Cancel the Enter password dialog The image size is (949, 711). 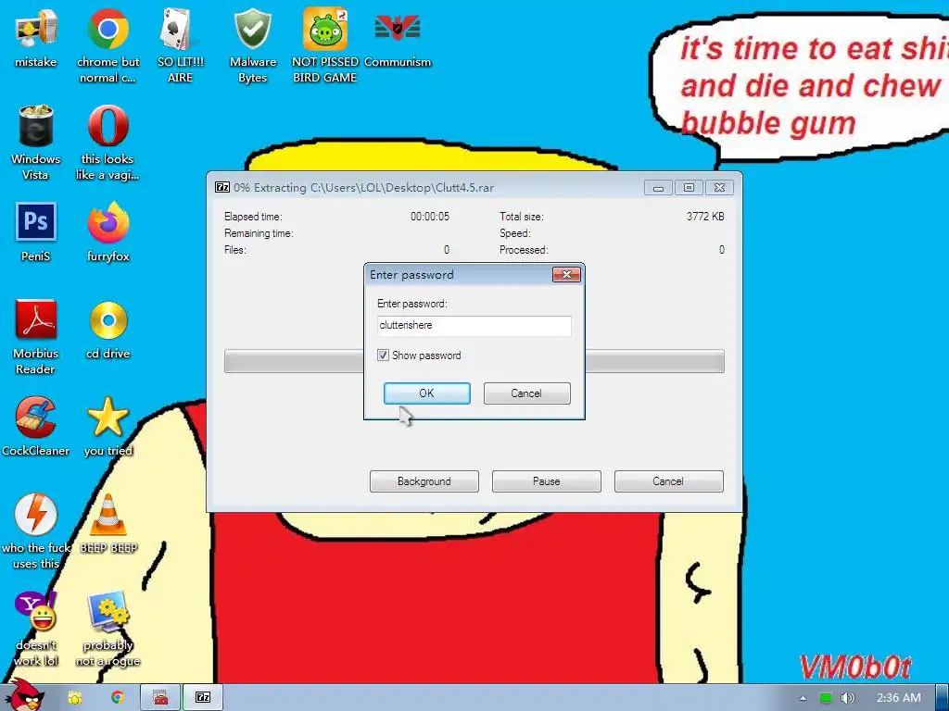[526, 393]
